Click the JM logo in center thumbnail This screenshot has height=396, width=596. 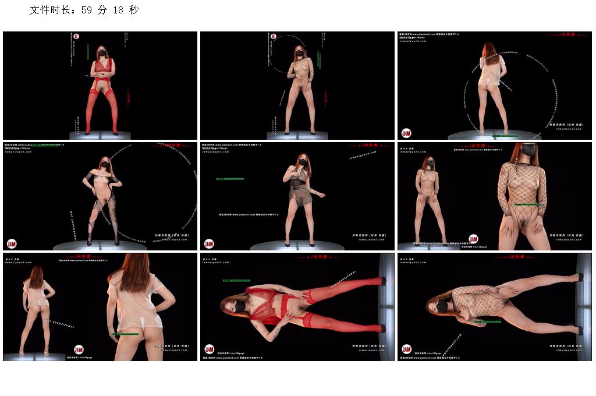point(209,243)
